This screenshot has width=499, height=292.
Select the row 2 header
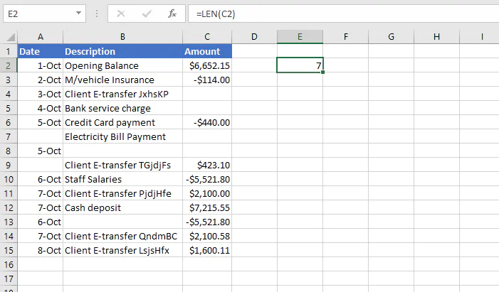8,65
